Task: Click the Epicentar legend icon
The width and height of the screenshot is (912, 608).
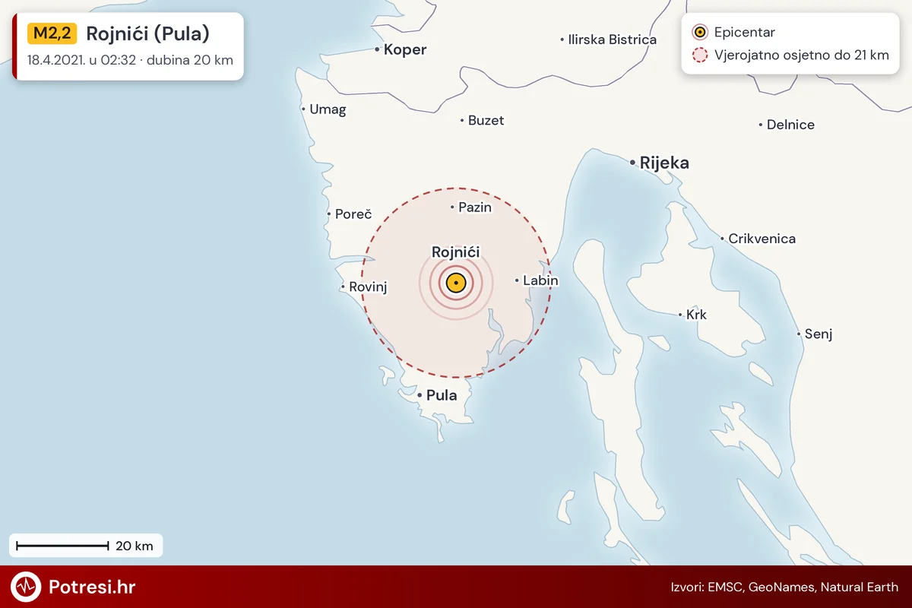Action: tap(700, 33)
